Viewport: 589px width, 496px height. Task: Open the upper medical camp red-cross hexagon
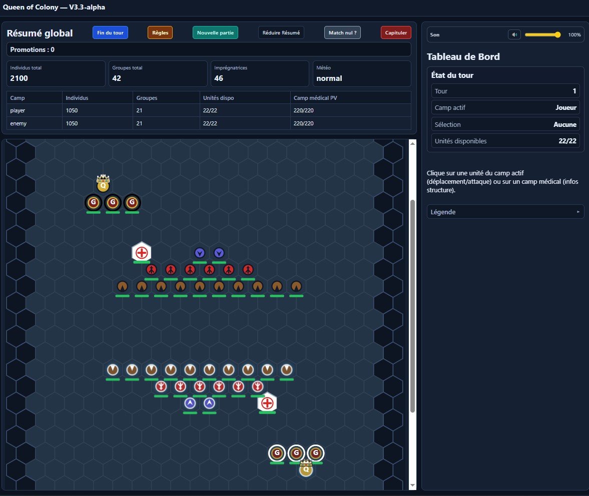[x=142, y=252]
